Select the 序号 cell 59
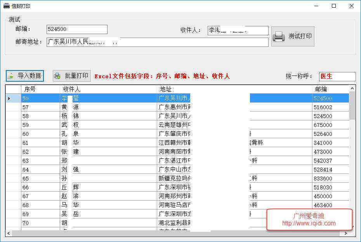The image size is (361, 242). coord(40,125)
